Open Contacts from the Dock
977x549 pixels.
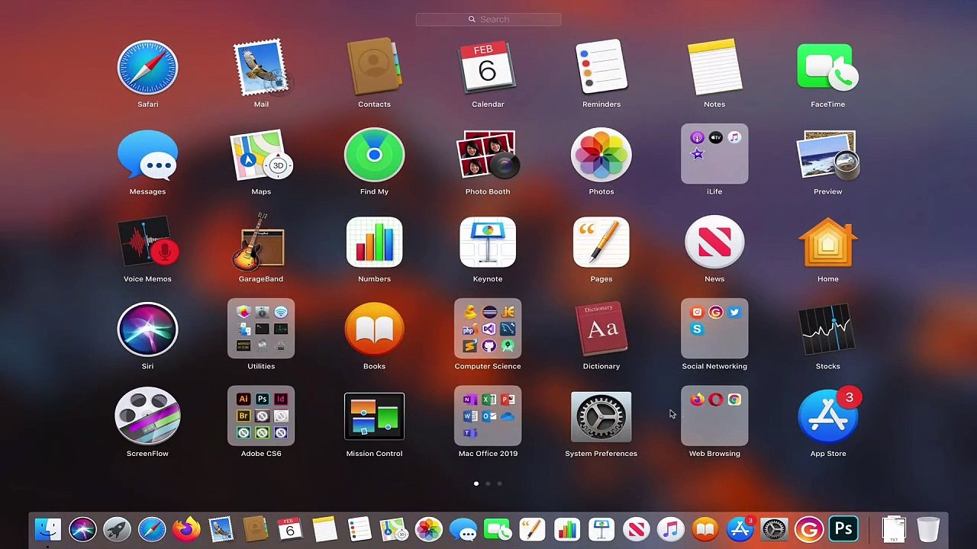point(256,529)
